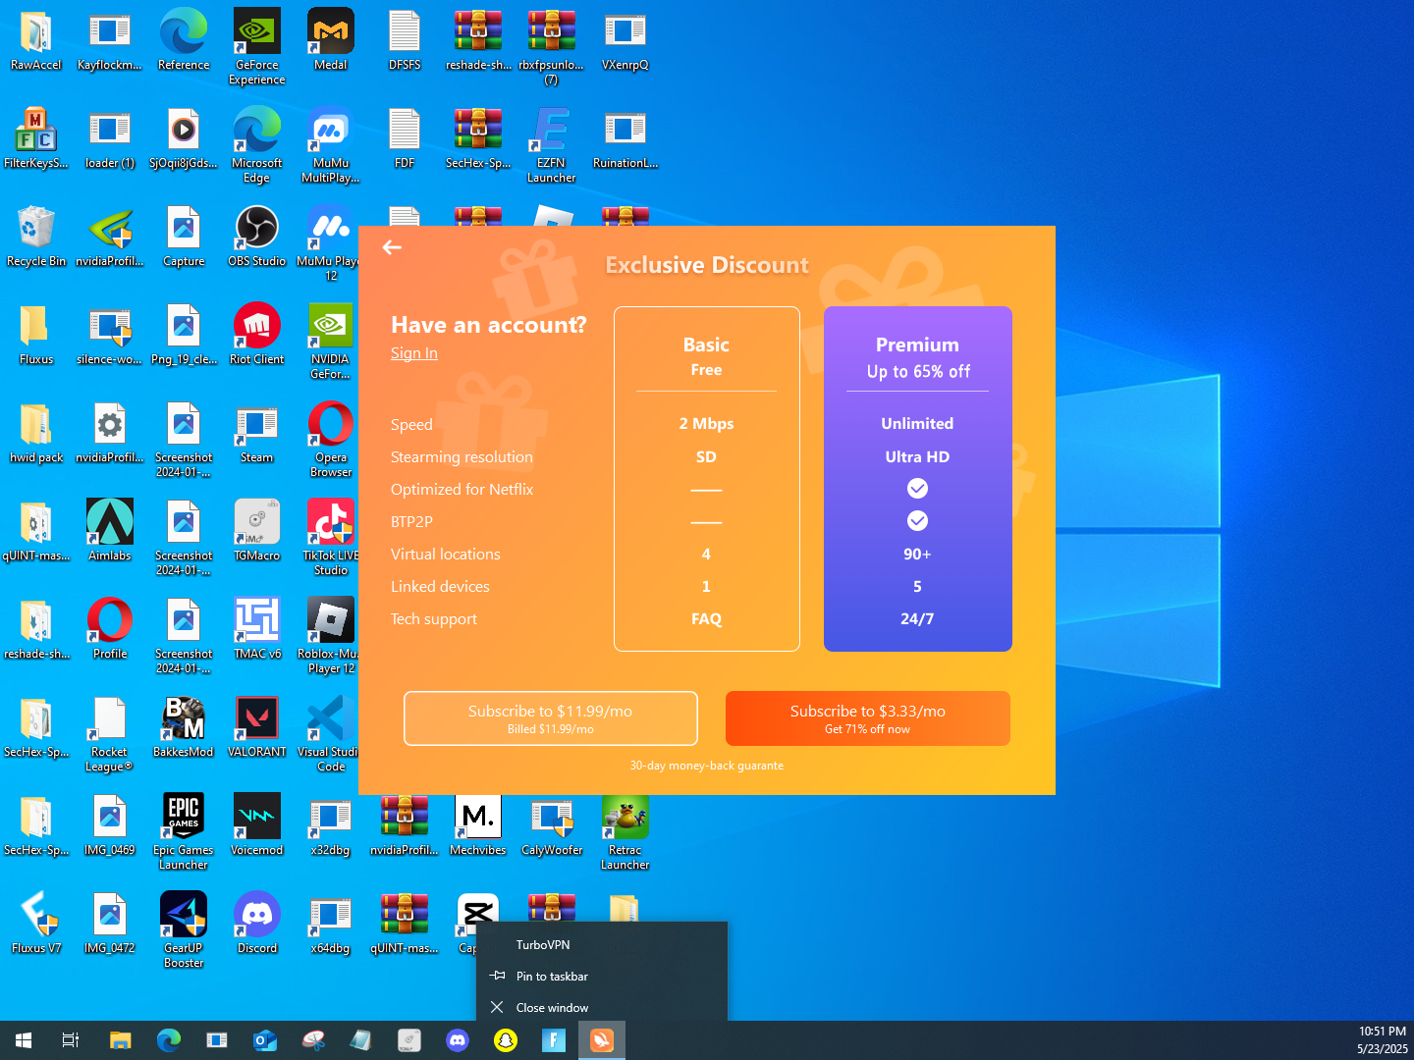This screenshot has height=1060, width=1414.
Task: Select x32dbg desktop icon
Action: click(x=331, y=826)
